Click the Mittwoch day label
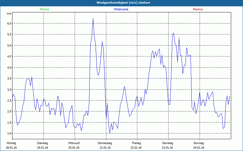This screenshot has width=243, height=151. [74, 143]
